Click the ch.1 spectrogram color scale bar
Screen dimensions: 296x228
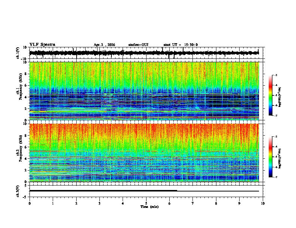pos(271,95)
